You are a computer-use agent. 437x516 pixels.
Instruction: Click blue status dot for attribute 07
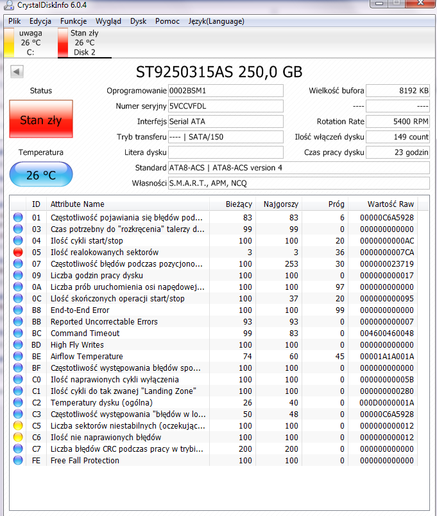(18, 263)
